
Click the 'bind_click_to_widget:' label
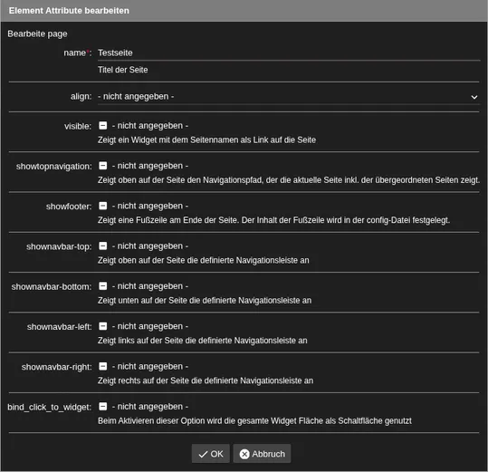click(x=50, y=408)
